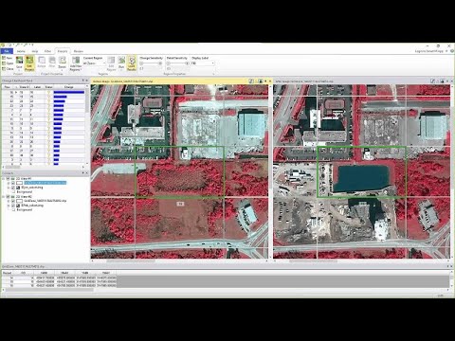Click the lock icon in Before Image header

click(260, 81)
